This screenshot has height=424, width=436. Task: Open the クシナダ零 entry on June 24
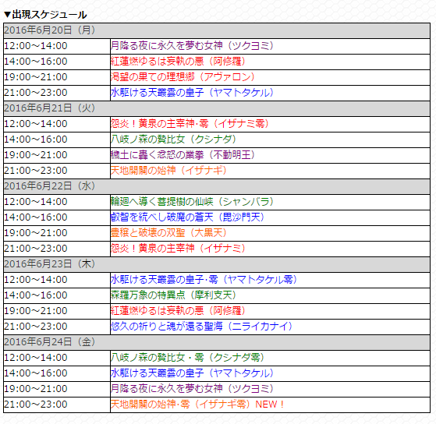coord(187,357)
